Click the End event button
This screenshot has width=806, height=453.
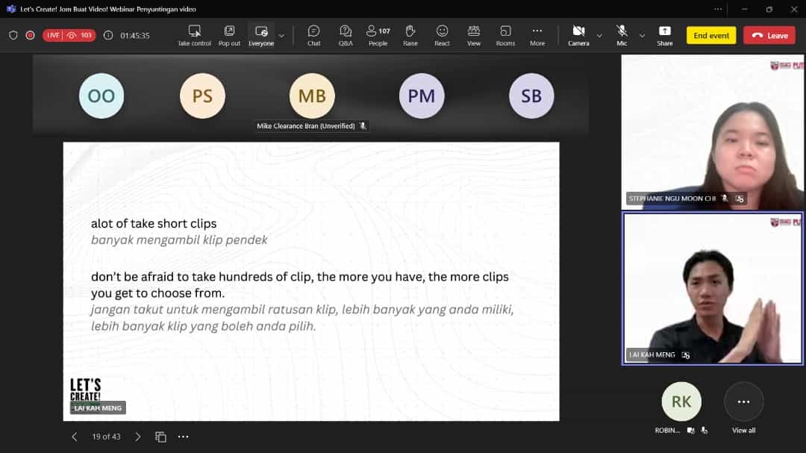[710, 34]
